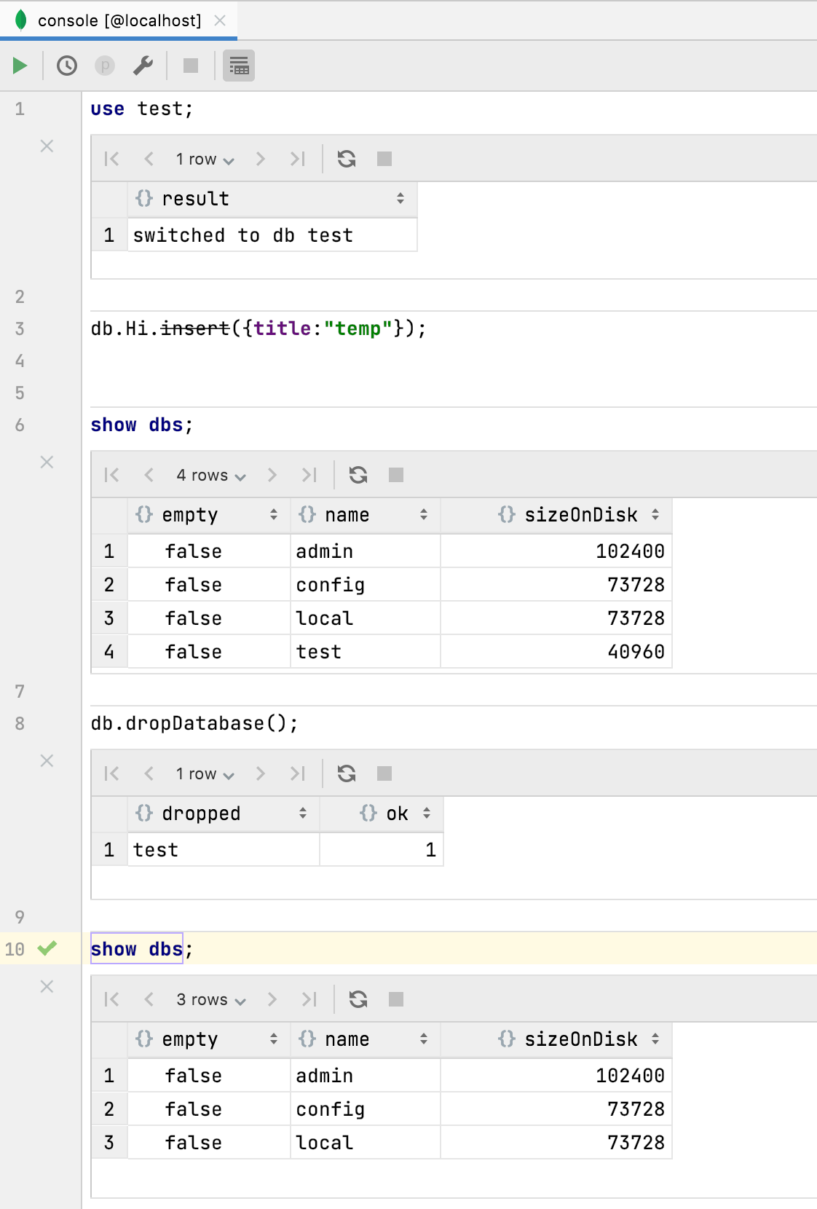Screen dimensions: 817x1209
Task: Close the dropDatabase result panel
Action: [47, 761]
